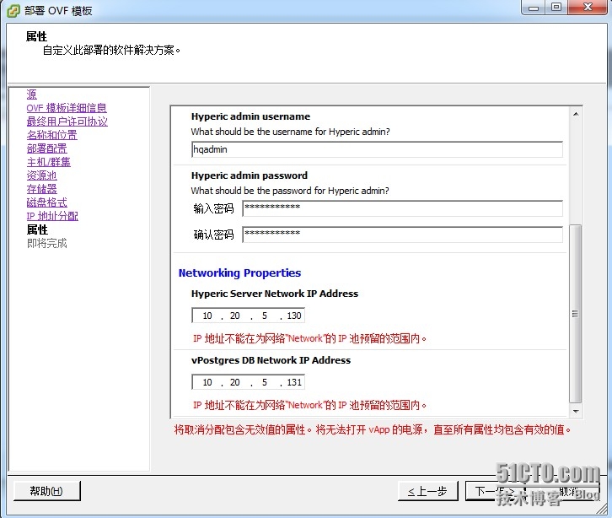Open the 资源池 step
This screenshot has height=518, width=612.
[41, 175]
